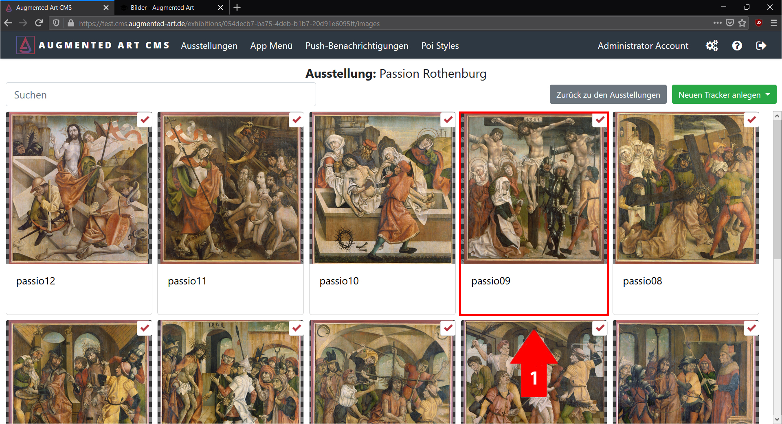Close the Bilder - Augmented Art tab
782x424 pixels.
click(x=220, y=7)
